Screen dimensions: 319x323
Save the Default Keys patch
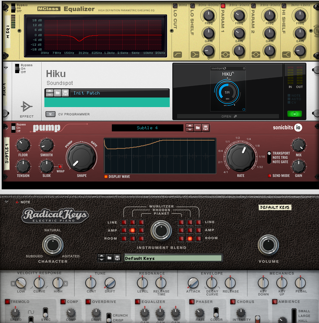point(117,258)
